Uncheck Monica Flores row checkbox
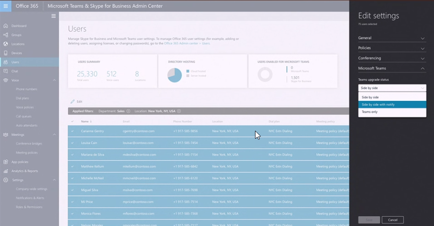The height and width of the screenshot is (226, 434). (73, 214)
